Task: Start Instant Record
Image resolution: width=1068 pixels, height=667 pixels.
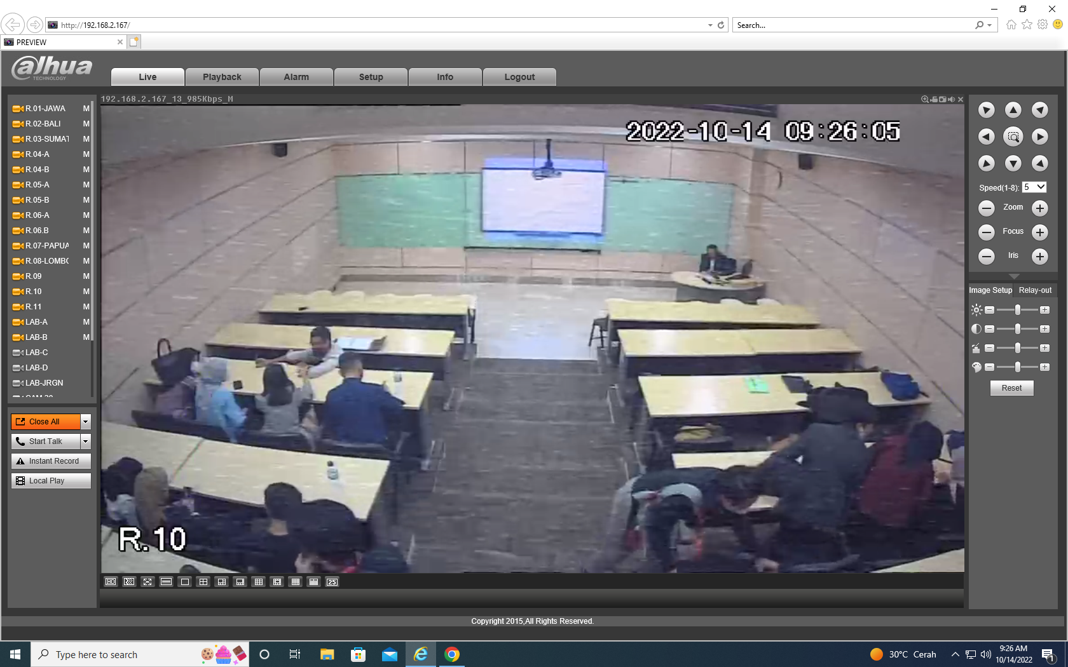Action: [x=51, y=461]
